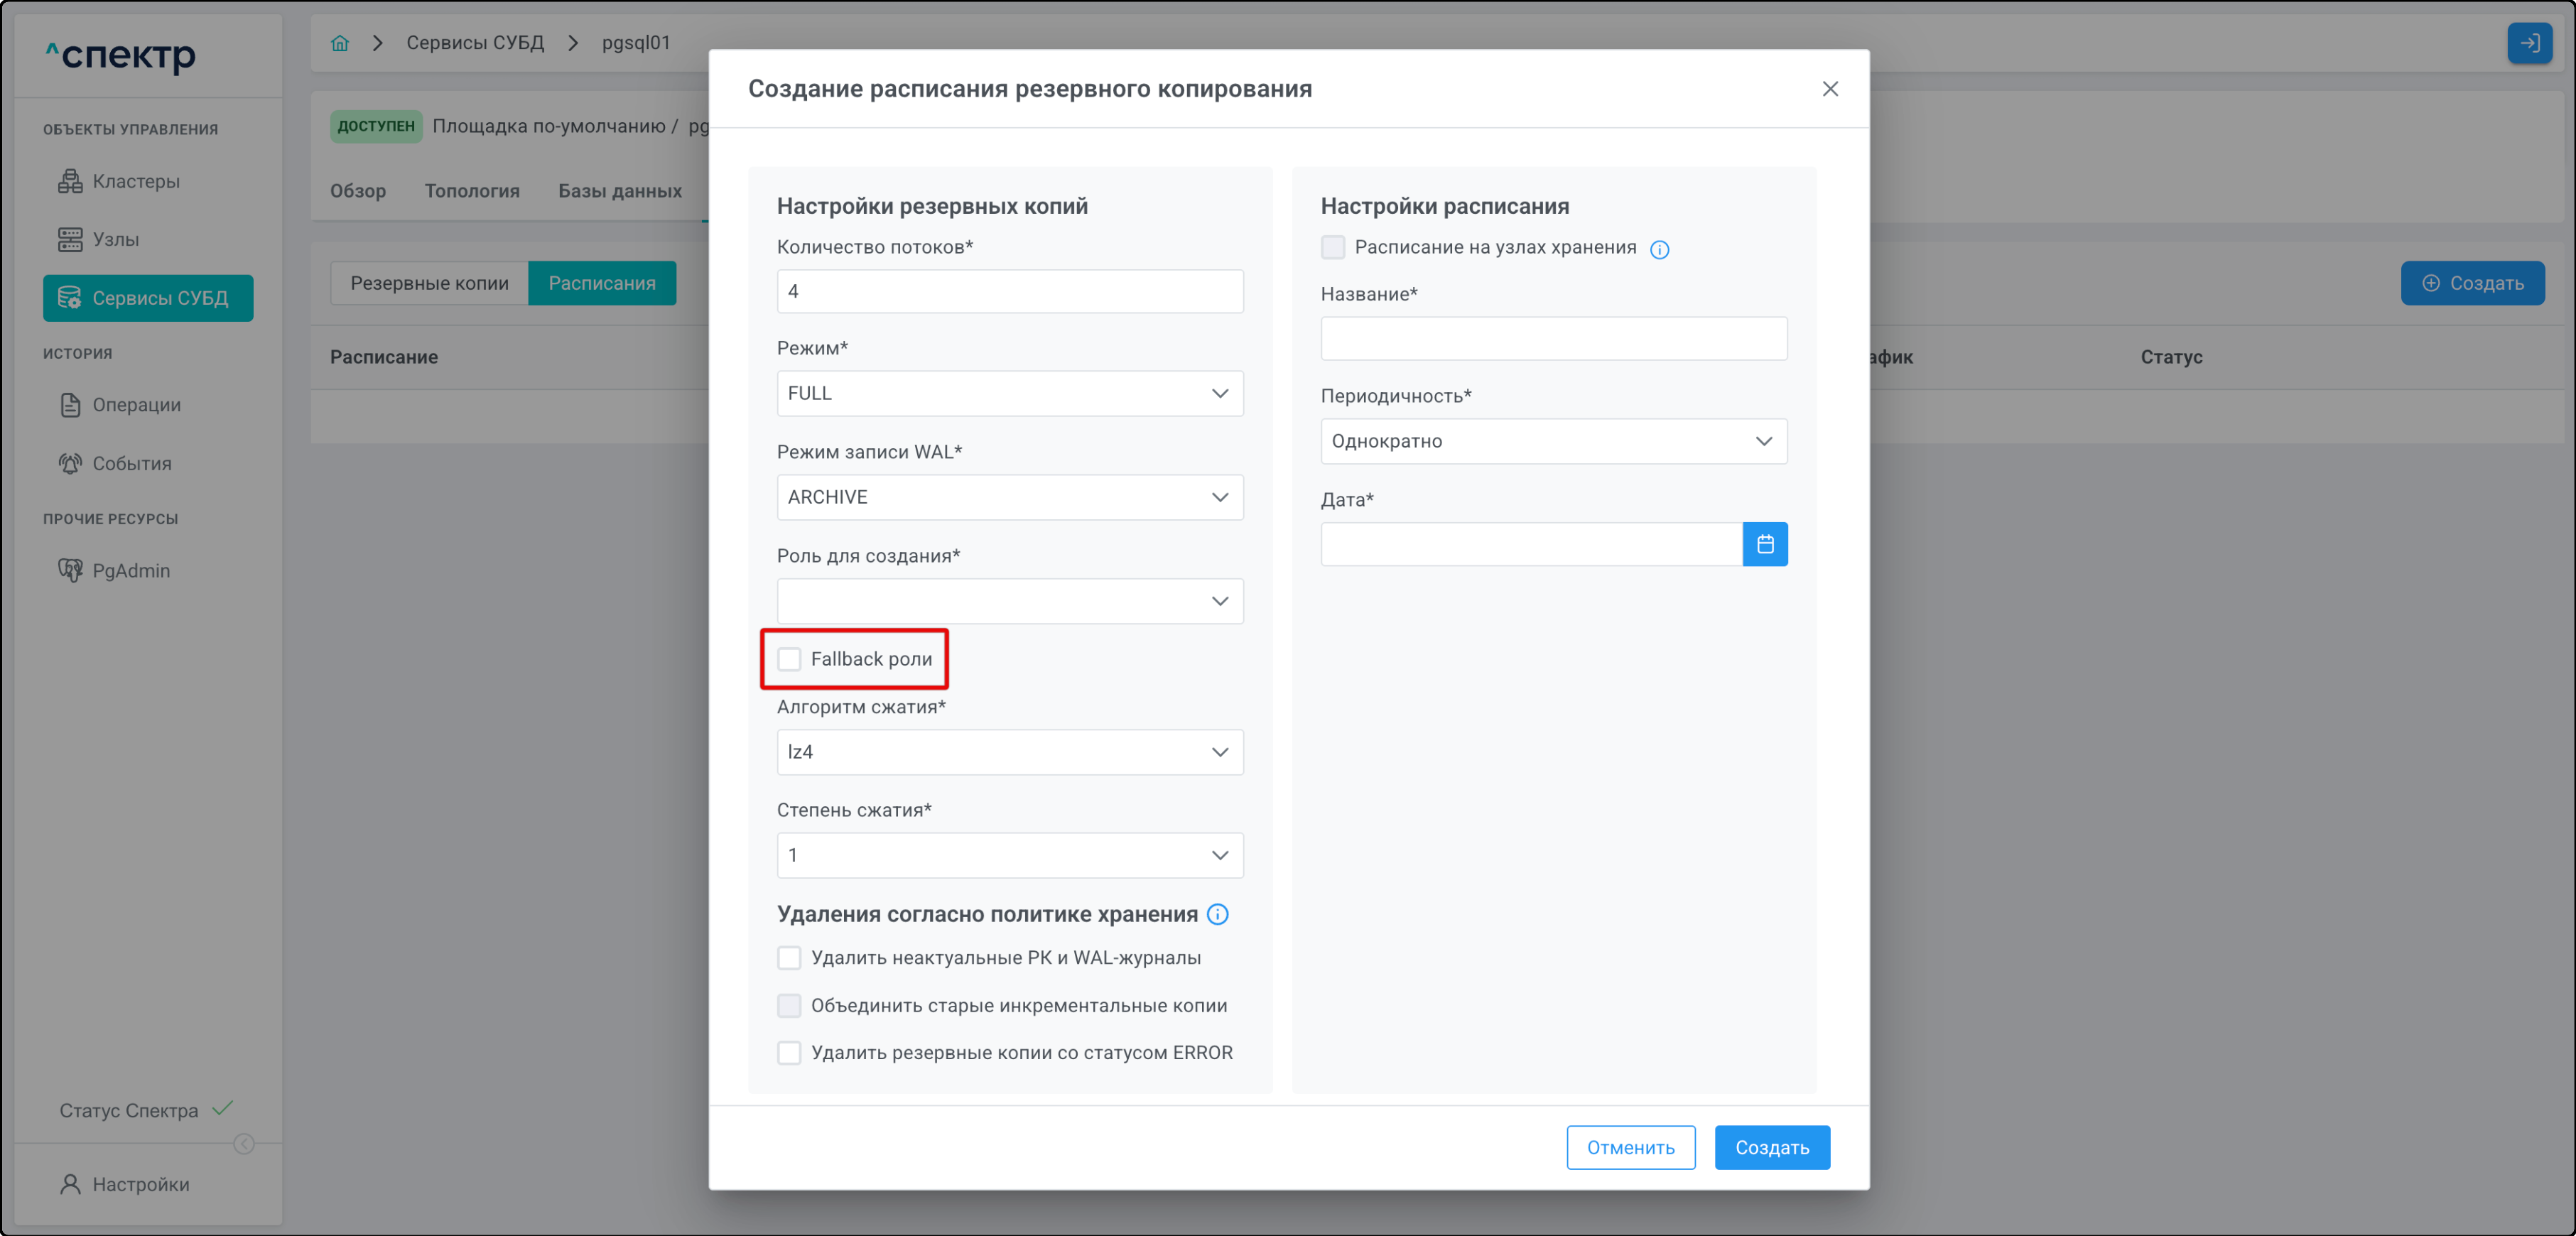Switch to the Резервные копии tab
Viewport: 2576px width, 1236px height.
[x=429, y=283]
